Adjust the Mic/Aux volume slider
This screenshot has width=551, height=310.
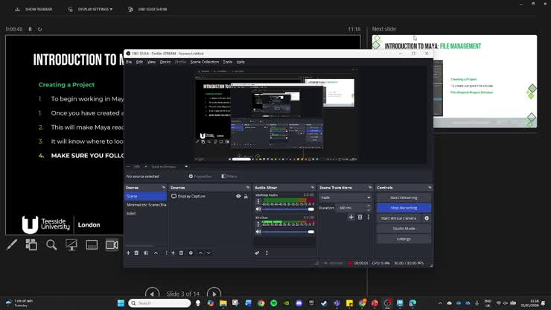point(288,232)
